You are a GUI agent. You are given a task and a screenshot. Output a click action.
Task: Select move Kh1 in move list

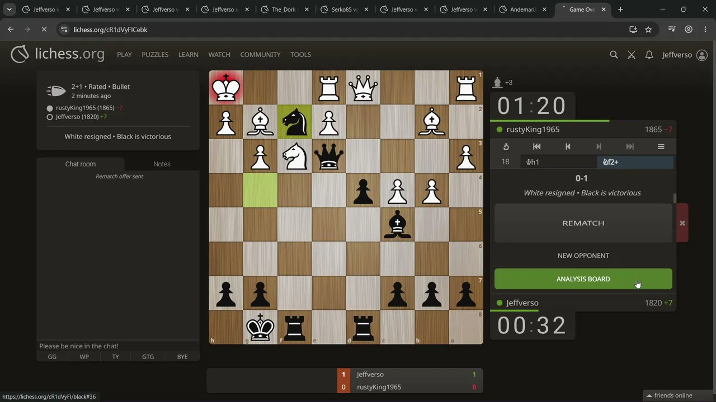click(x=558, y=162)
